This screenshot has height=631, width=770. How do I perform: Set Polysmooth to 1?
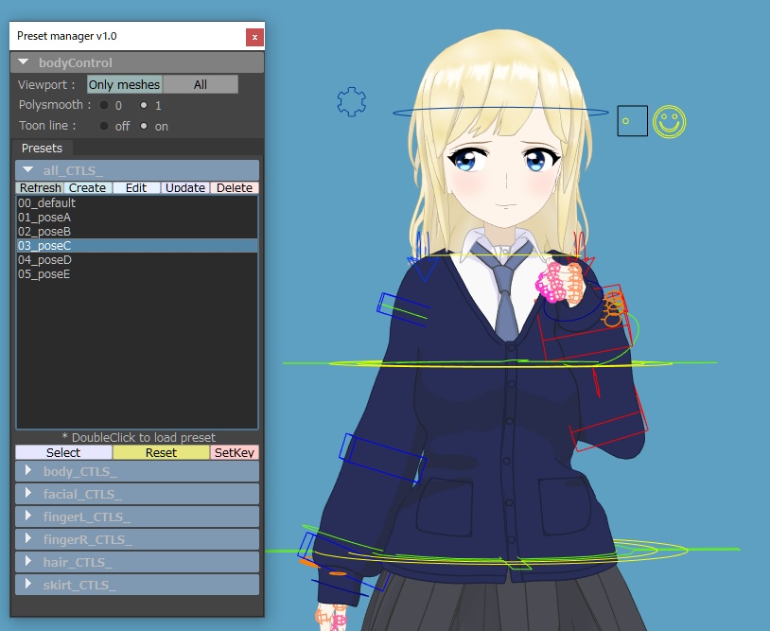pyautogui.click(x=144, y=105)
